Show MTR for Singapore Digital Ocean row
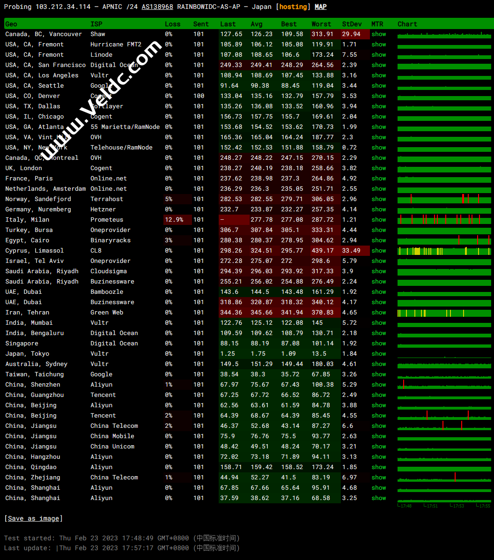 point(379,343)
